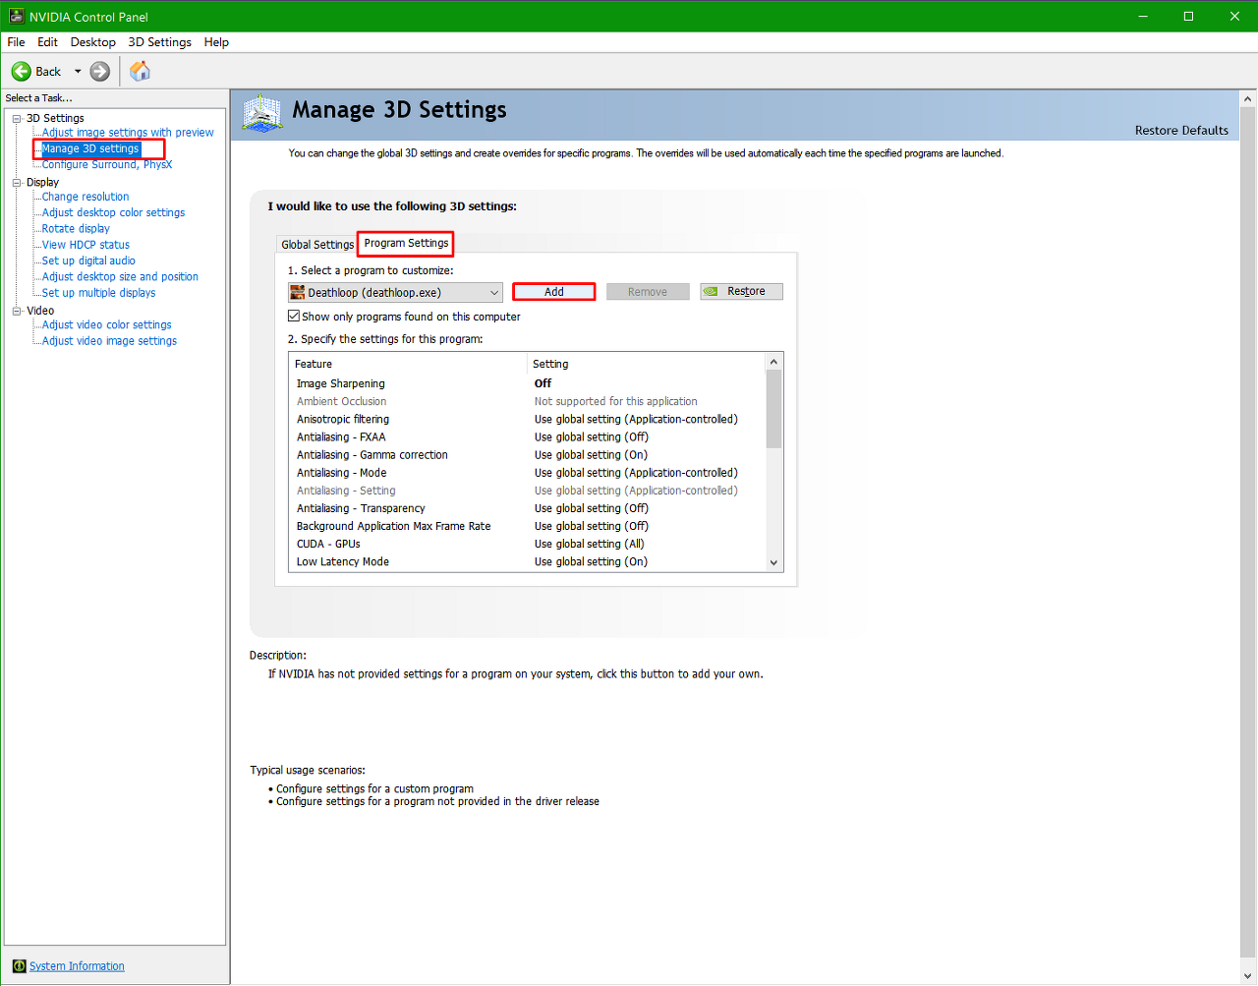
Task: Select Background Application Max Frame Rate row
Action: (x=527, y=526)
